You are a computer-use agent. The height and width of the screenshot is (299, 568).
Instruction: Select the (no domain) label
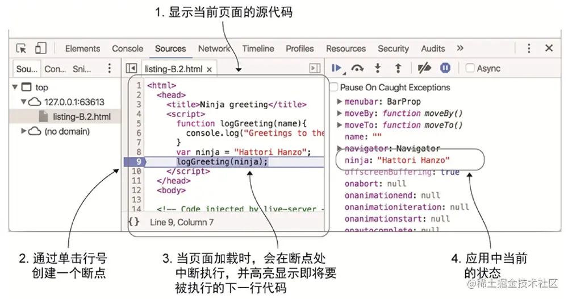click(x=67, y=131)
